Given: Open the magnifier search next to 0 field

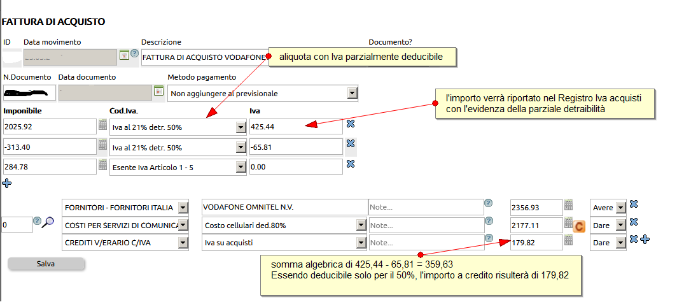Looking at the screenshot, I should pyautogui.click(x=48, y=222).
